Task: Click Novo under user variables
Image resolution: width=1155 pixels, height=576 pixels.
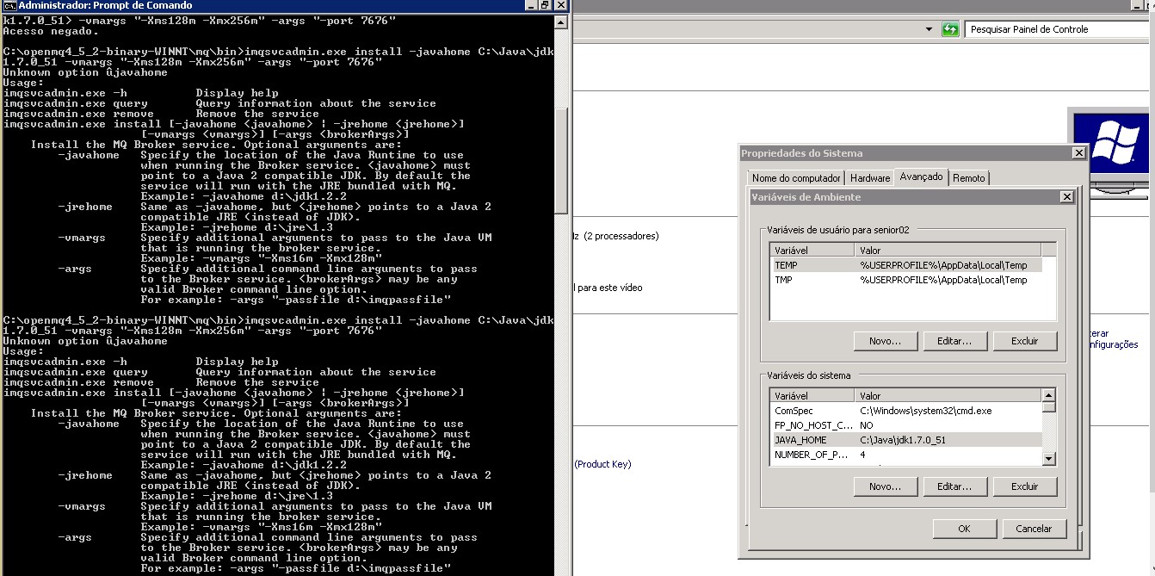Action: [x=885, y=341]
